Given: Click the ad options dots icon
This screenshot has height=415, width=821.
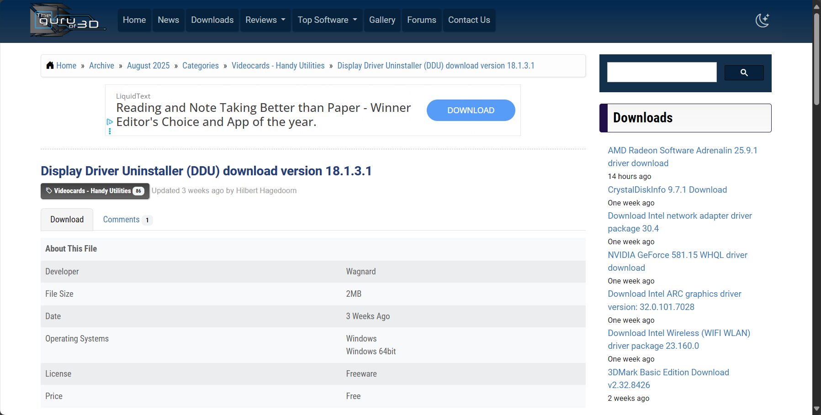Looking at the screenshot, I should tap(110, 131).
